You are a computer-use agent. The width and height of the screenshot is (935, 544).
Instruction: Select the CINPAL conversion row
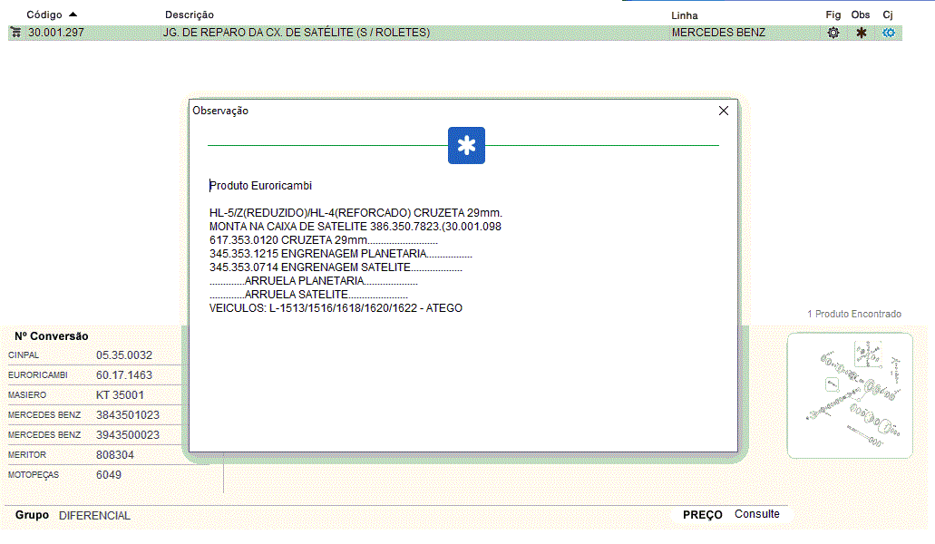91,355
